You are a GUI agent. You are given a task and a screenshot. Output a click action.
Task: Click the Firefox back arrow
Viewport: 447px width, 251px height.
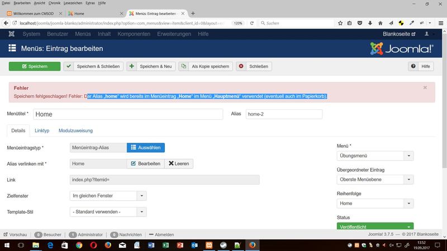pyautogui.click(x=6, y=23)
